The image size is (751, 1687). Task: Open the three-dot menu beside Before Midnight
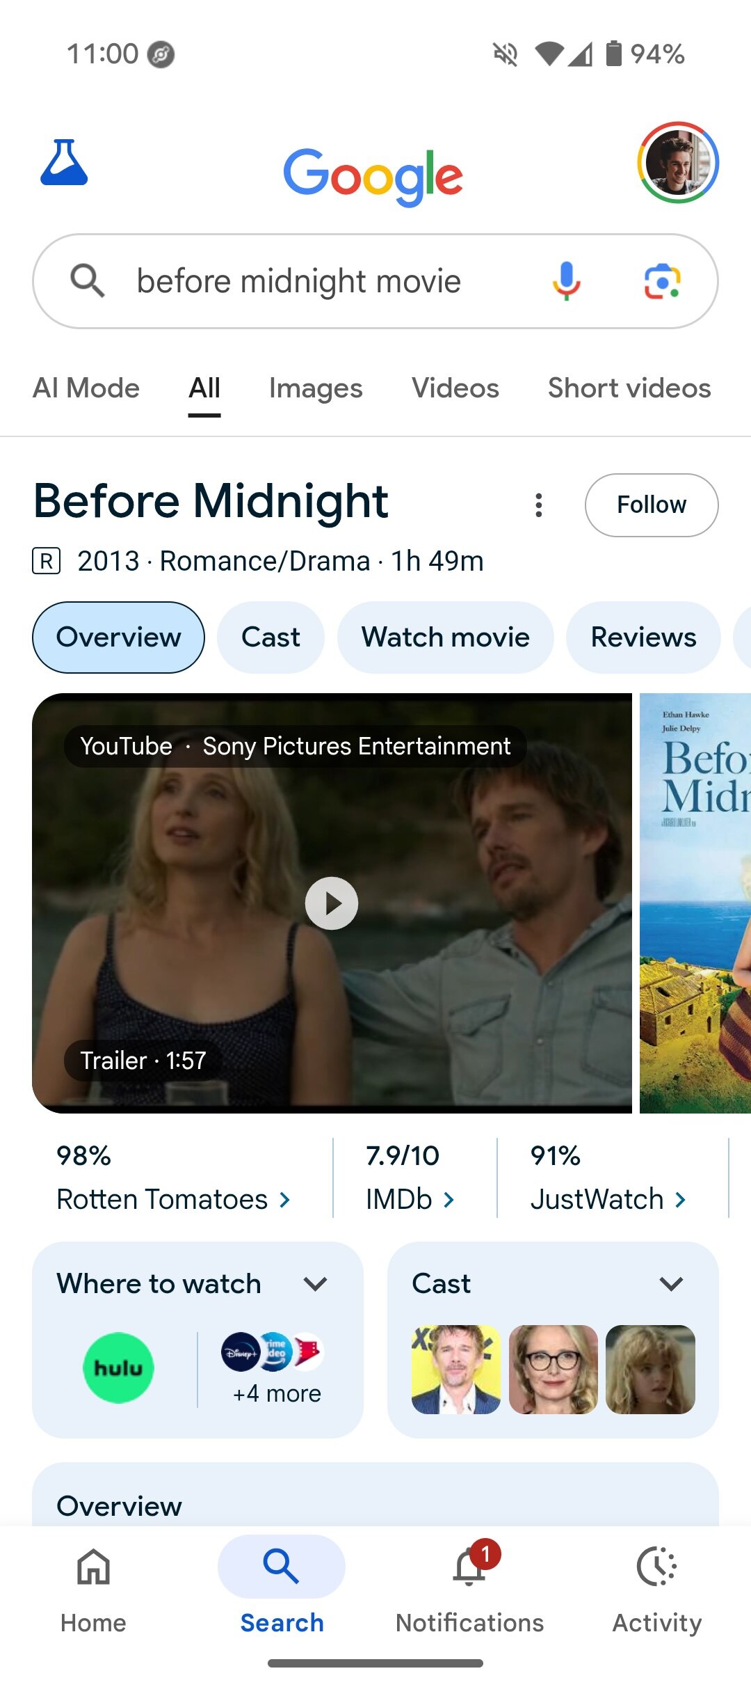(x=538, y=505)
